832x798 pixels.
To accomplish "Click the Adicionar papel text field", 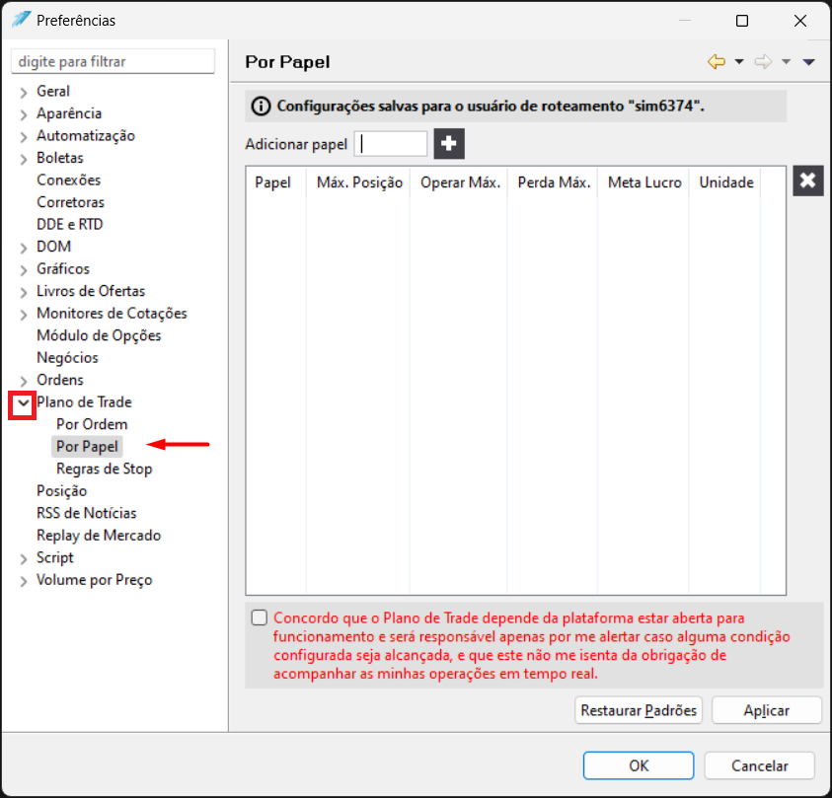I will [x=391, y=144].
